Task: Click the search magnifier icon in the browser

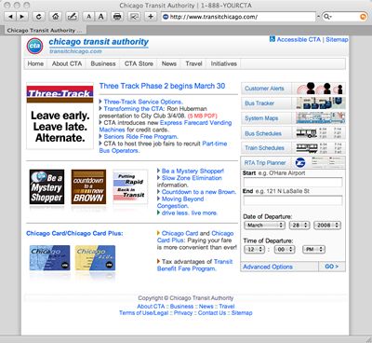Action: click(326, 17)
